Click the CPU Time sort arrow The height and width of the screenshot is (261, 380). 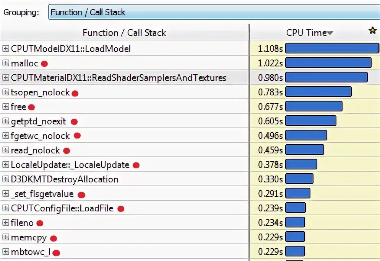[x=330, y=34]
